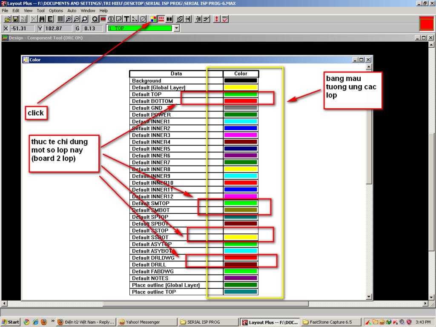Select the 'Default FABDWG' row text
Viewport: 436px width, 327px height.
153,271
